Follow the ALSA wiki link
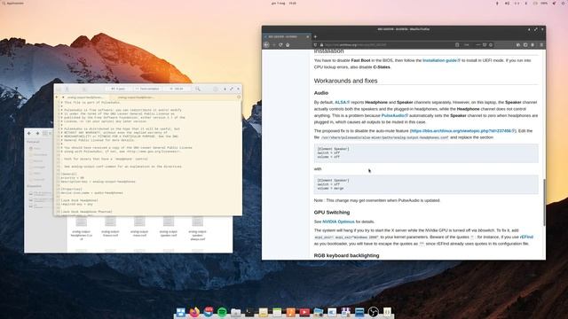 pos(342,103)
